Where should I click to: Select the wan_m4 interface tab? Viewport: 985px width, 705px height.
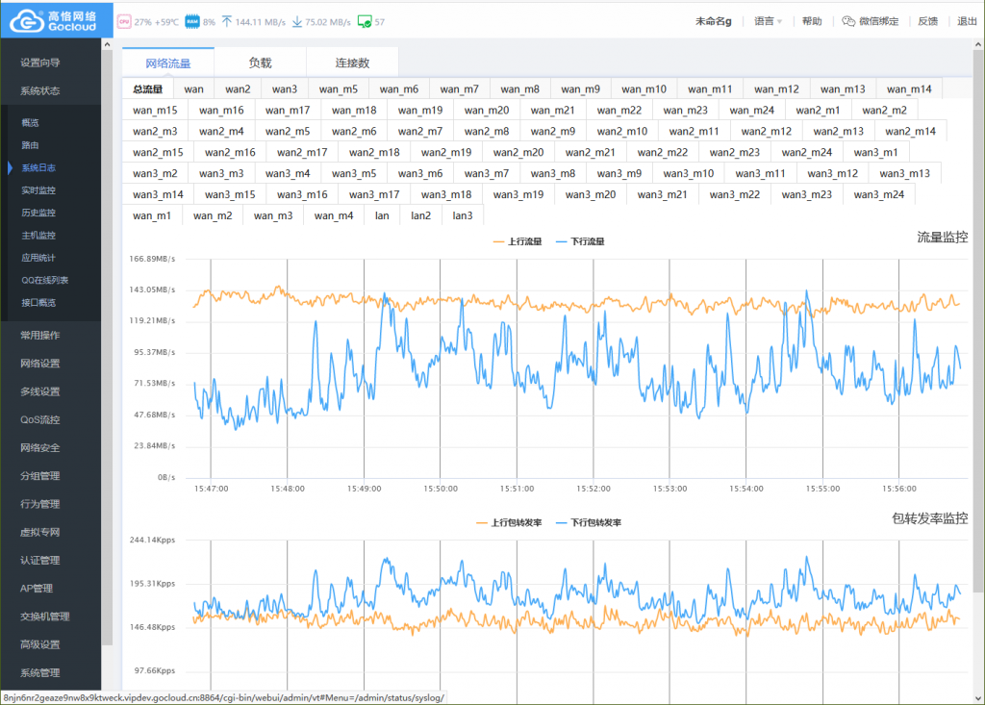pyautogui.click(x=334, y=215)
